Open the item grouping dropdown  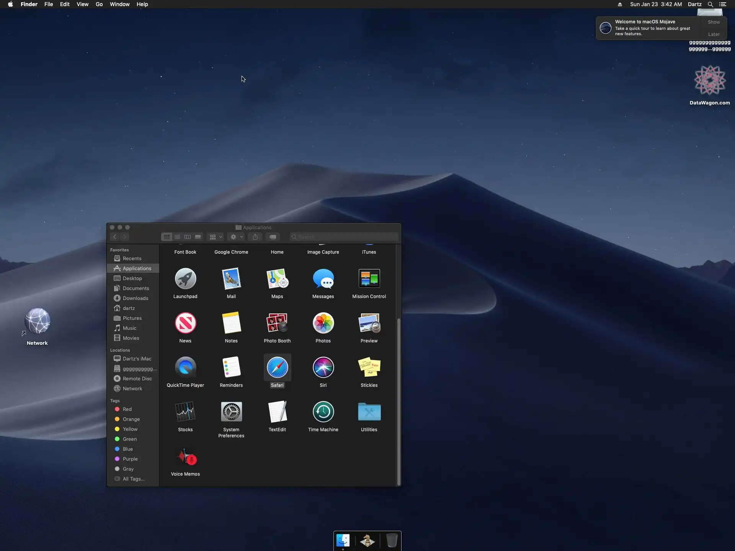click(216, 237)
